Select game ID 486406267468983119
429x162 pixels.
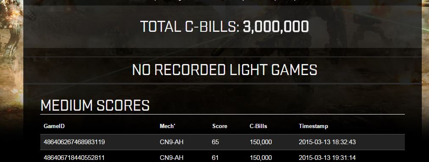click(x=74, y=142)
